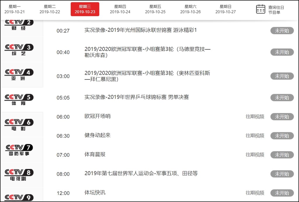
Task: Click 未开始 button for 健身动起来
Action: point(282,136)
